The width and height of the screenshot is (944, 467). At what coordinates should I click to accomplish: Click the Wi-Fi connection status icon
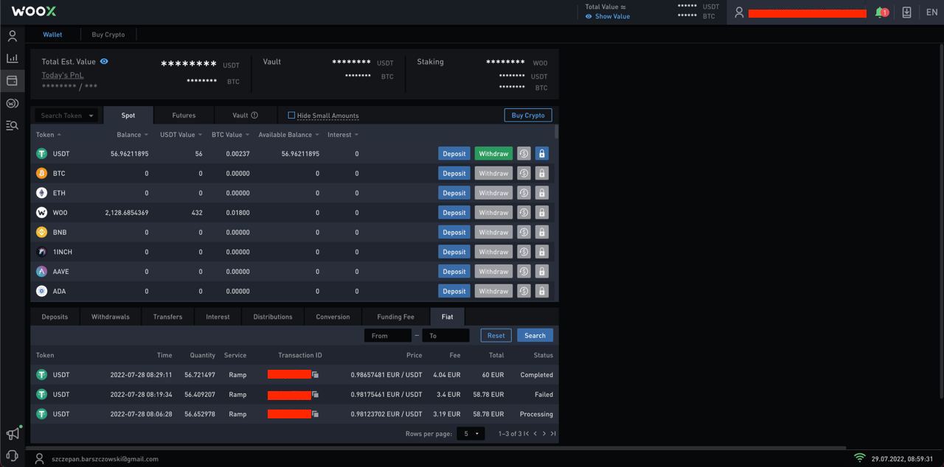tap(859, 458)
